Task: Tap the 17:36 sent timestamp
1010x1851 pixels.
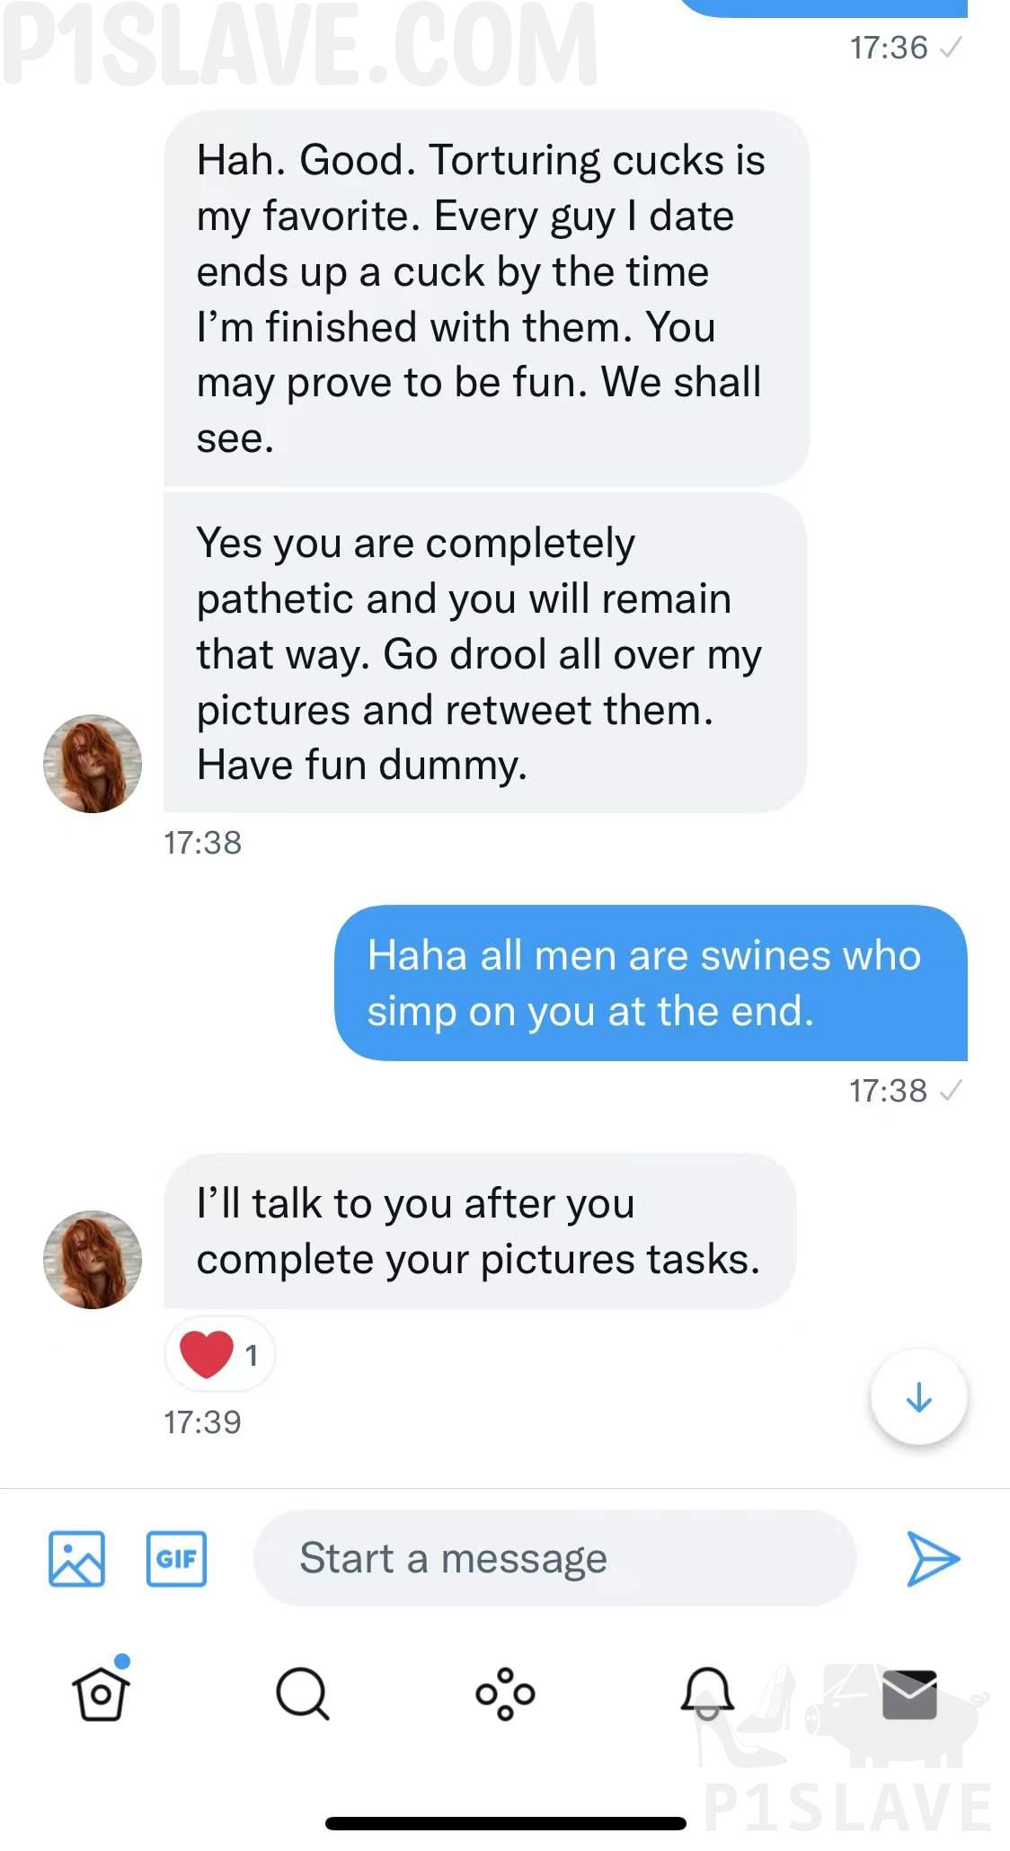Action: click(x=889, y=48)
